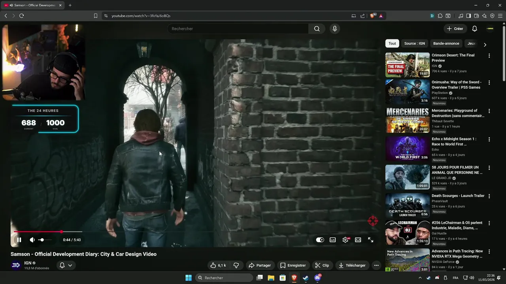Open Echo x Midnight Season 1 video

(x=454, y=142)
